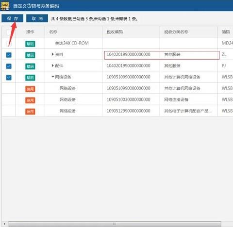The width and height of the screenshot is (233, 227).
Task: Uncheck the 资料 row checkbox
Action: (x=9, y=55)
